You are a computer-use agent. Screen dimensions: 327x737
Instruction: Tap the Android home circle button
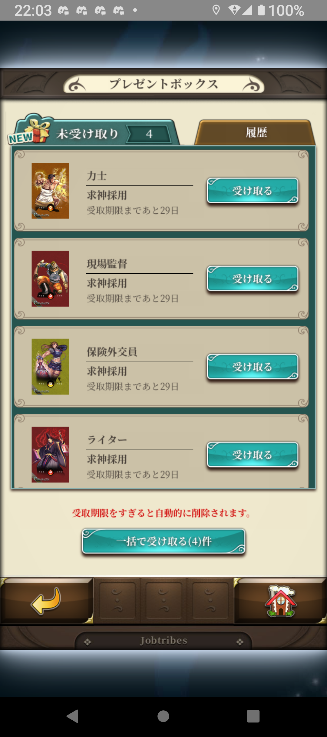click(163, 716)
